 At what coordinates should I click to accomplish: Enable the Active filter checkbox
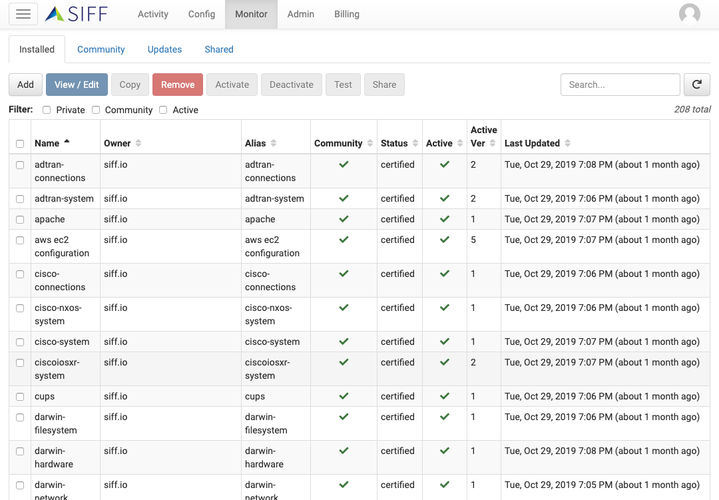coord(163,110)
